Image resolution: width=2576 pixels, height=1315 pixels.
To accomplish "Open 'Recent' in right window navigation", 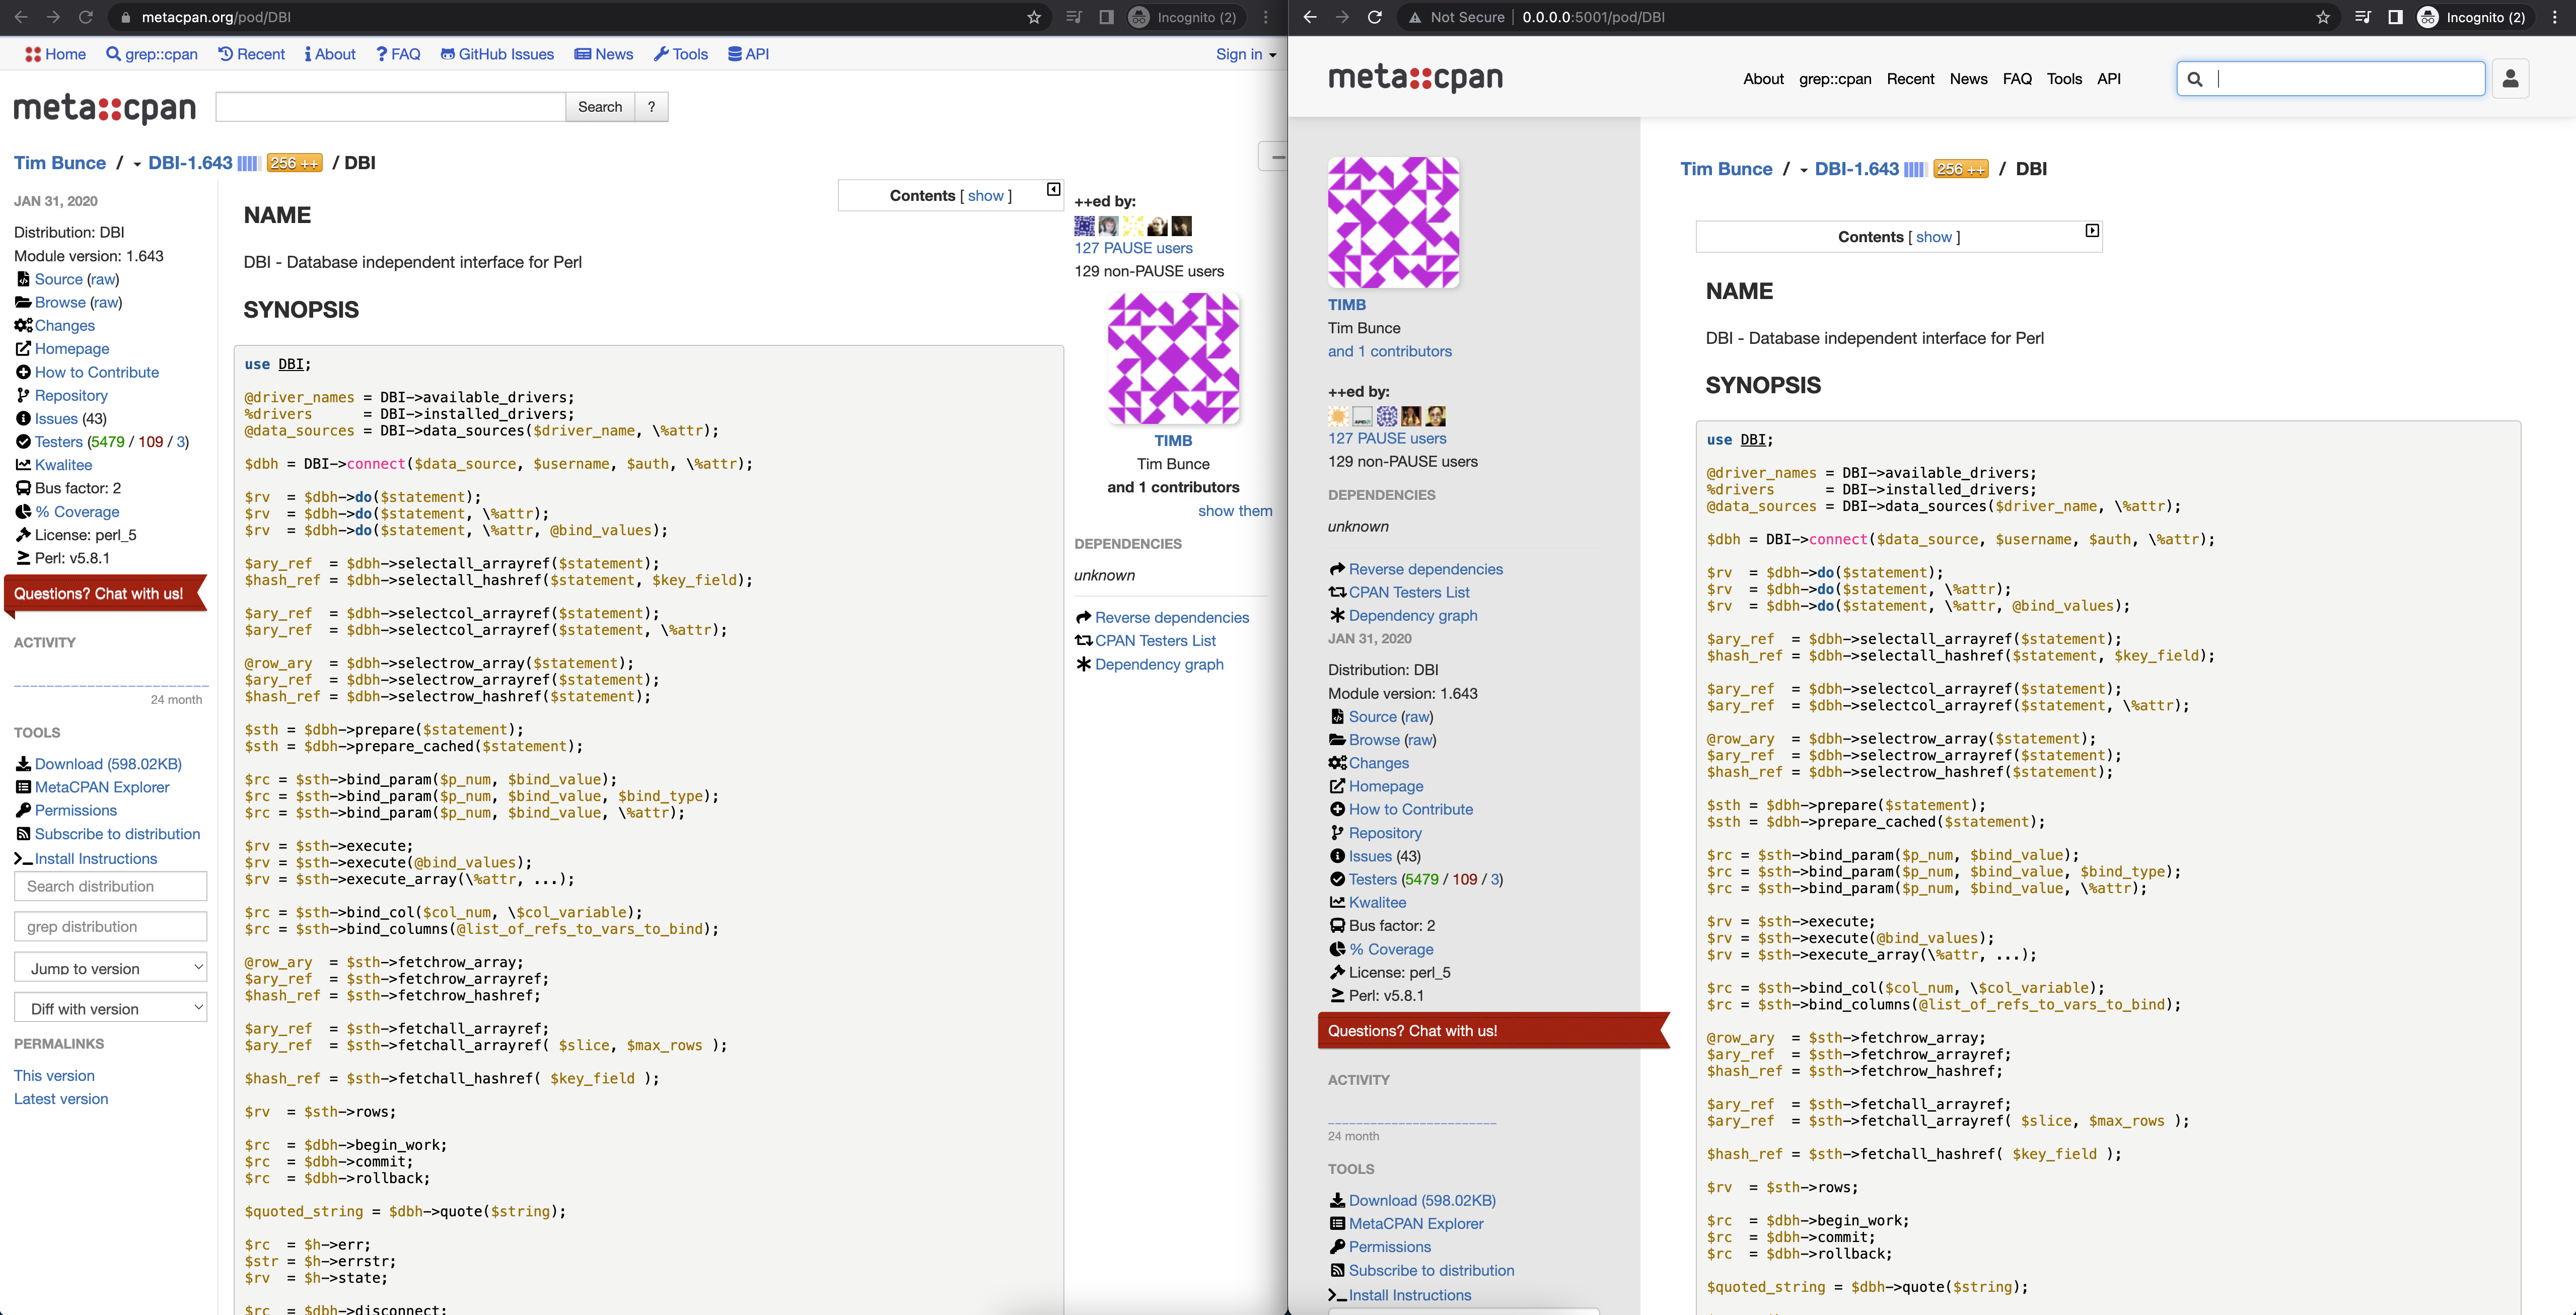I will (1910, 79).
